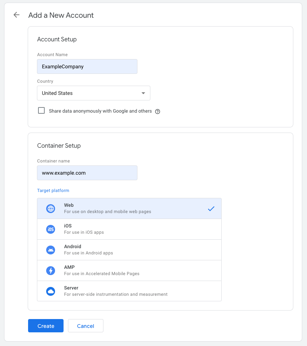Focus the Account Name field containing ExampleCompany

tap(87, 66)
